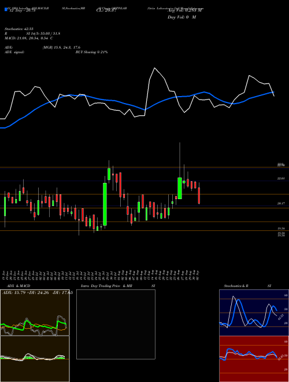
Task: Open the blue Stochastics mini chart
Action: (x=254, y=313)
